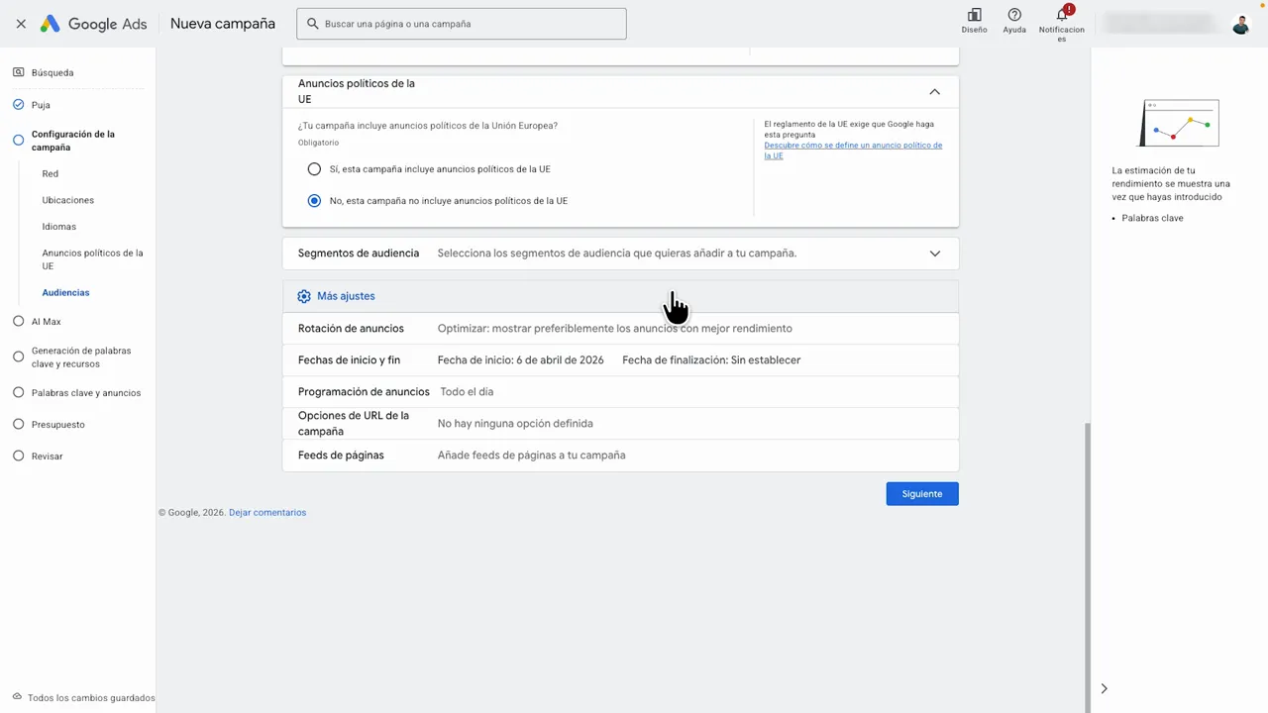Expand the Fechas de inicio y fin row
This screenshot has height=713, width=1268.
pos(620,360)
